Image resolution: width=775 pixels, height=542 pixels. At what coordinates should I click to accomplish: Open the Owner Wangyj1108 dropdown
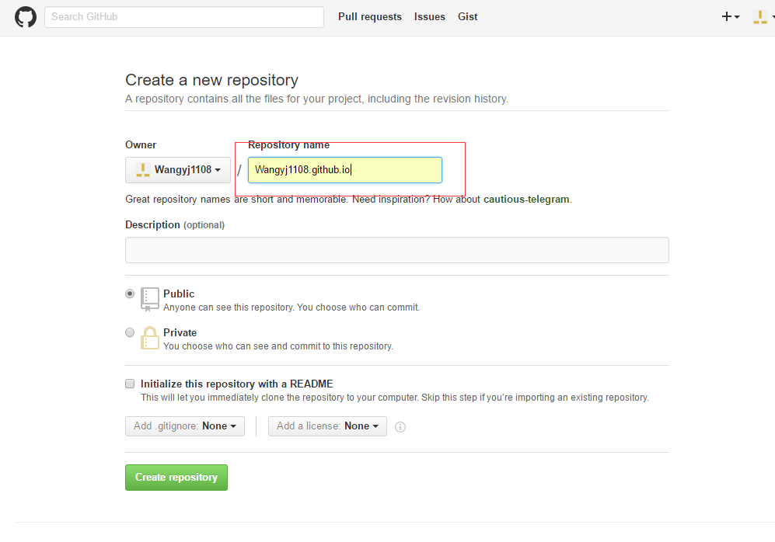coord(178,170)
